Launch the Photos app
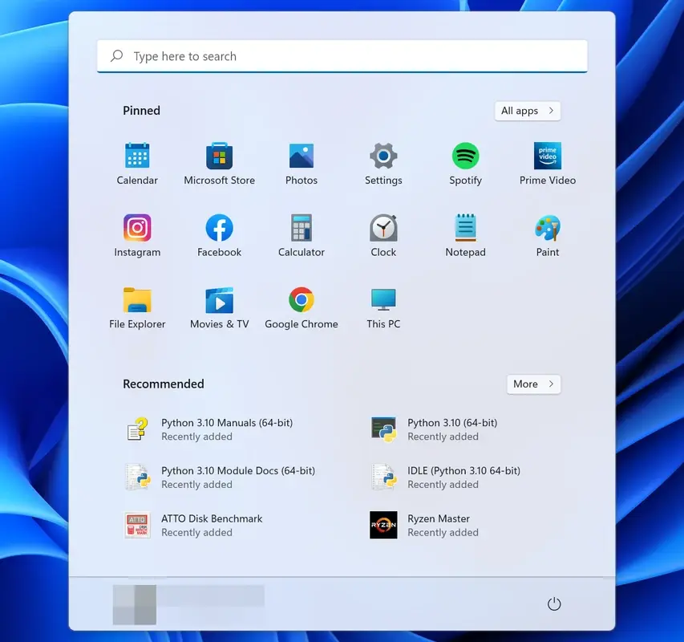684x642 pixels. tap(301, 156)
